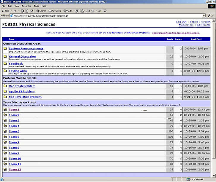Open the Apollo 13 Problem link
Screen dimensions: 216x182
point(22,91)
